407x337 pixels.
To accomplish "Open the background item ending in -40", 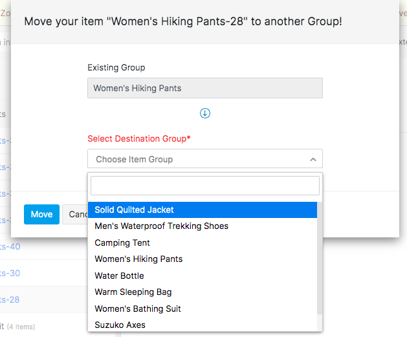I will point(13,246).
